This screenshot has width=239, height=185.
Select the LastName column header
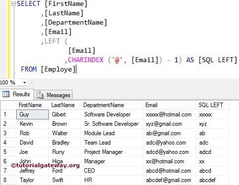tap(65, 105)
